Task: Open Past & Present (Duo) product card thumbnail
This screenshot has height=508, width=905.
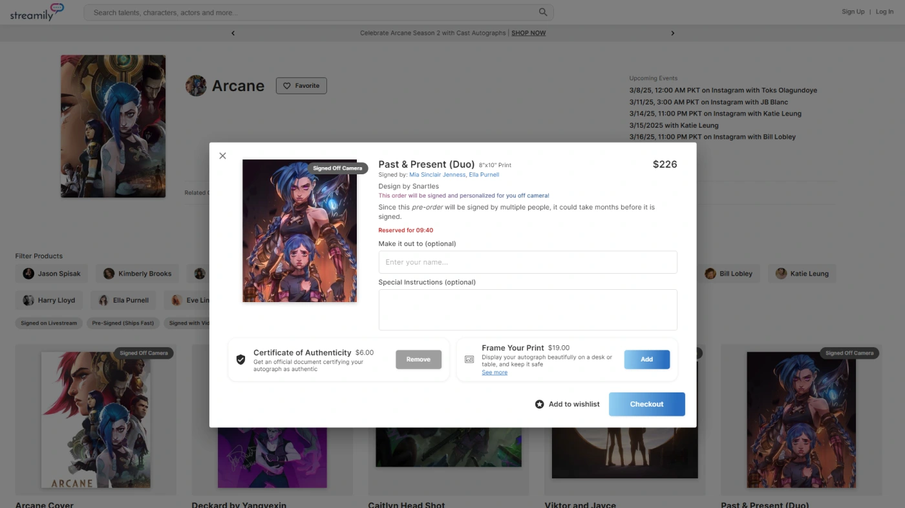Action: coord(801,420)
